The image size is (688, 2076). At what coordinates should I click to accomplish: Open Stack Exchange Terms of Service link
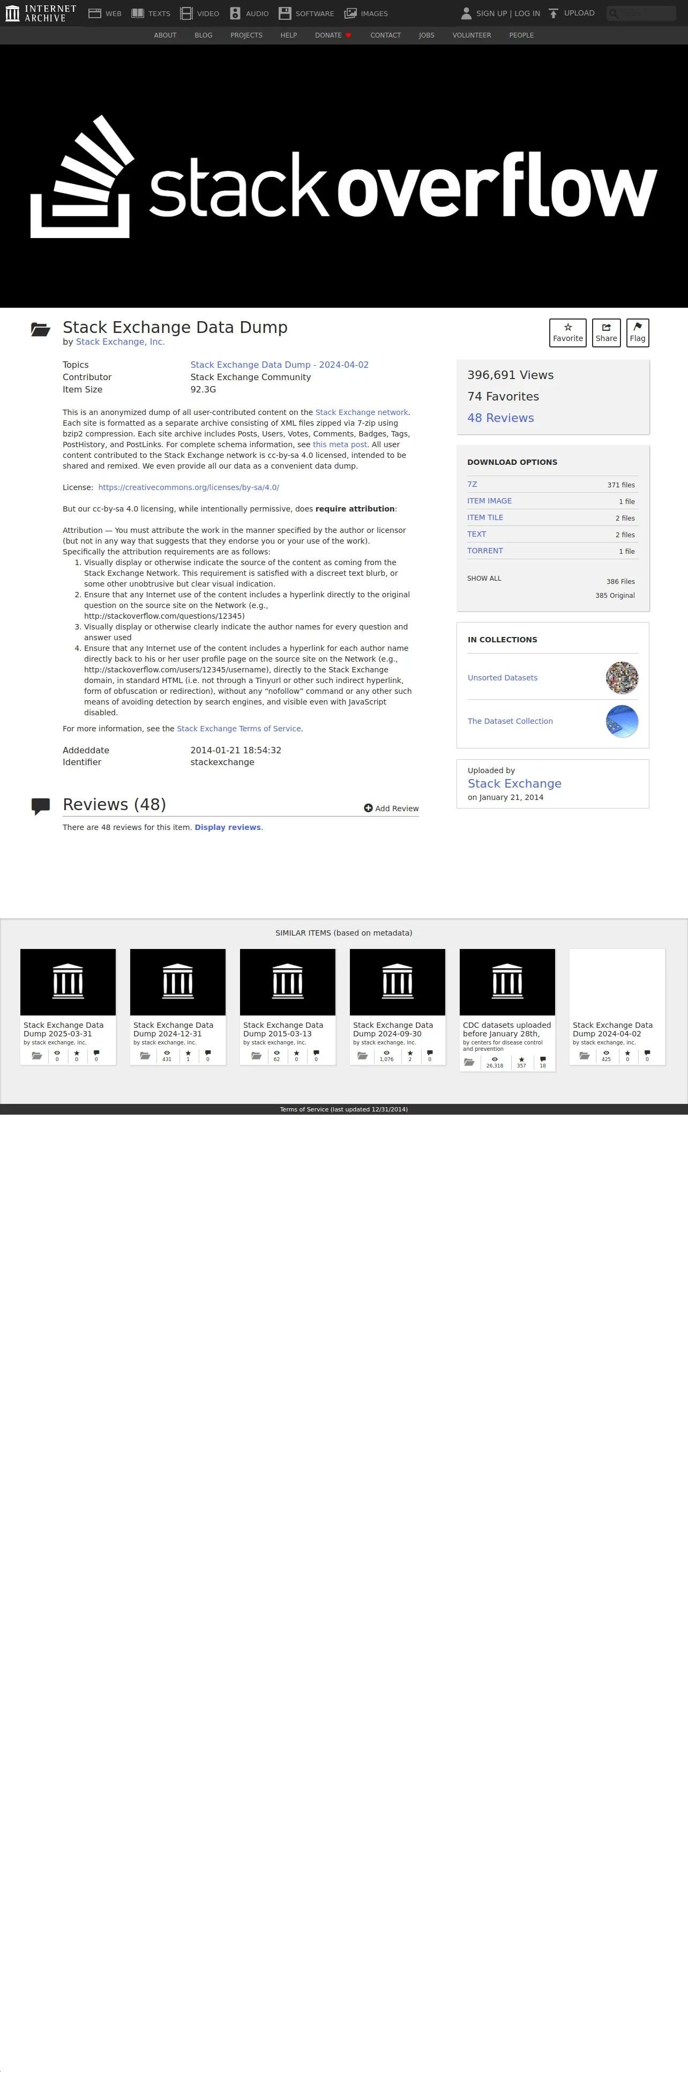pyautogui.click(x=238, y=729)
